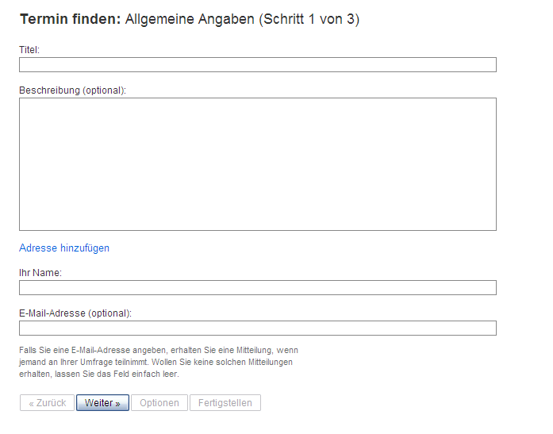553x434 pixels.
Task: Click the Allgemeine Angaben subtitle text
Action: click(190, 19)
